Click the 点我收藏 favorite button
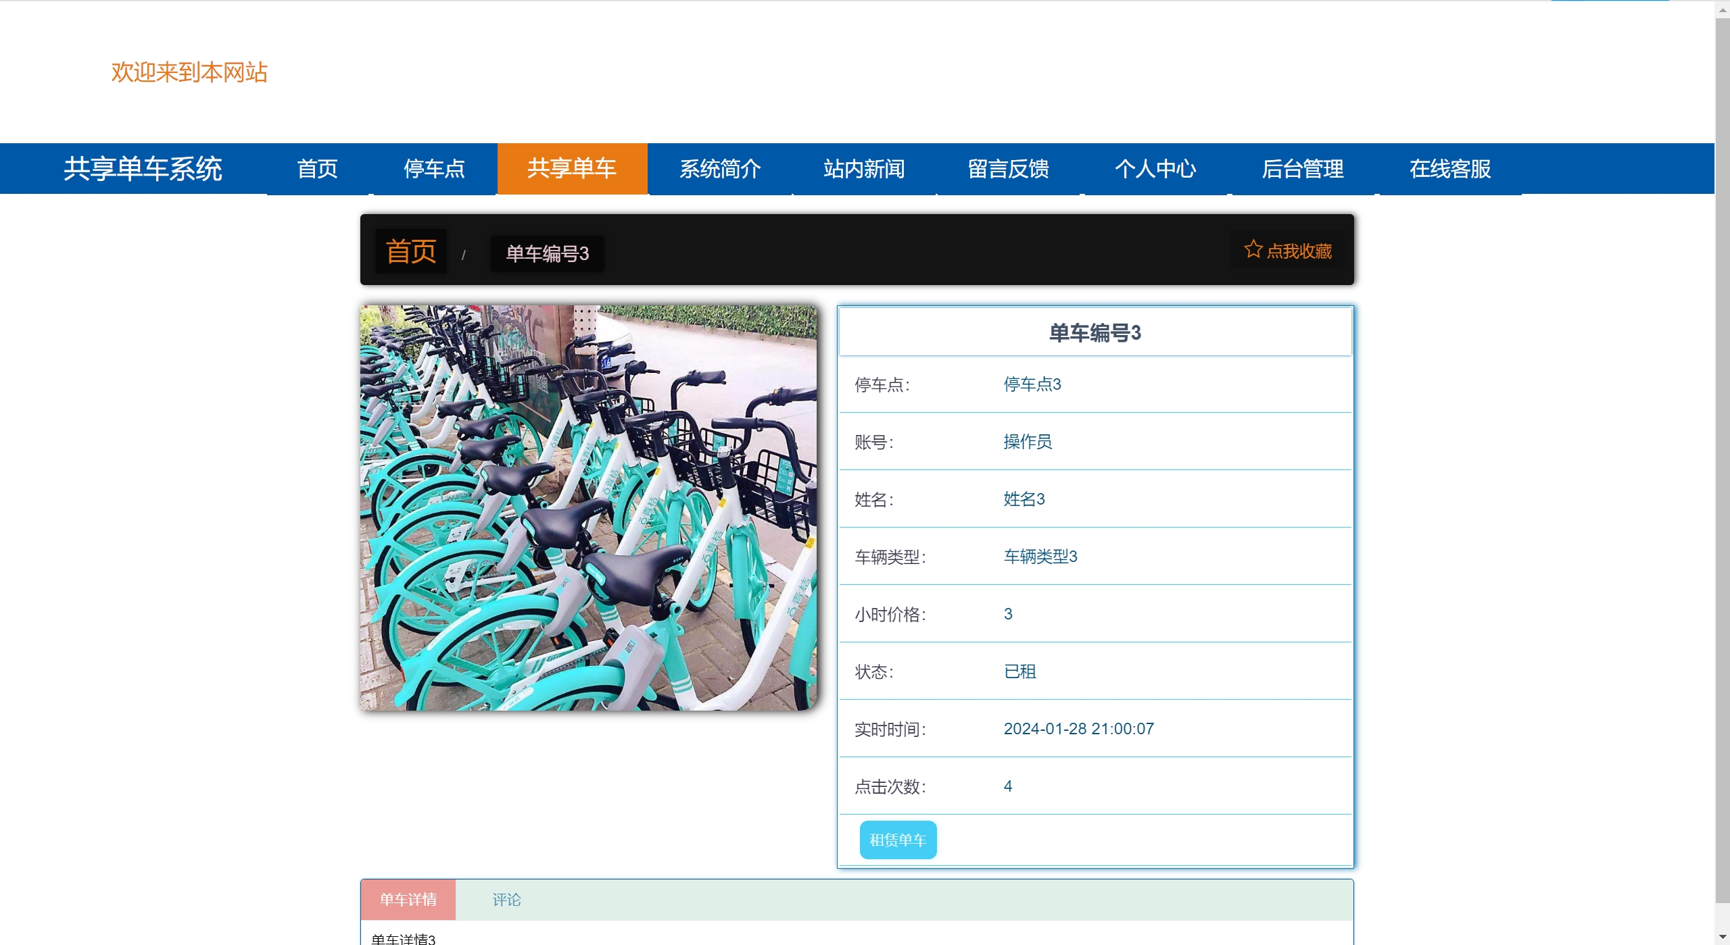This screenshot has height=945, width=1730. click(x=1298, y=251)
